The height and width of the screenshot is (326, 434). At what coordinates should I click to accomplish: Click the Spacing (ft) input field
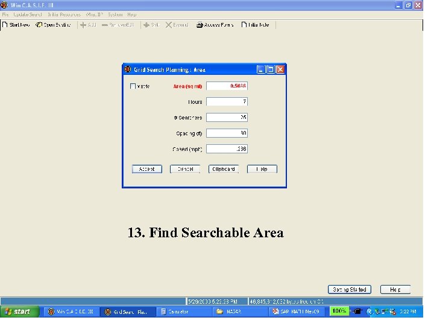pos(227,133)
